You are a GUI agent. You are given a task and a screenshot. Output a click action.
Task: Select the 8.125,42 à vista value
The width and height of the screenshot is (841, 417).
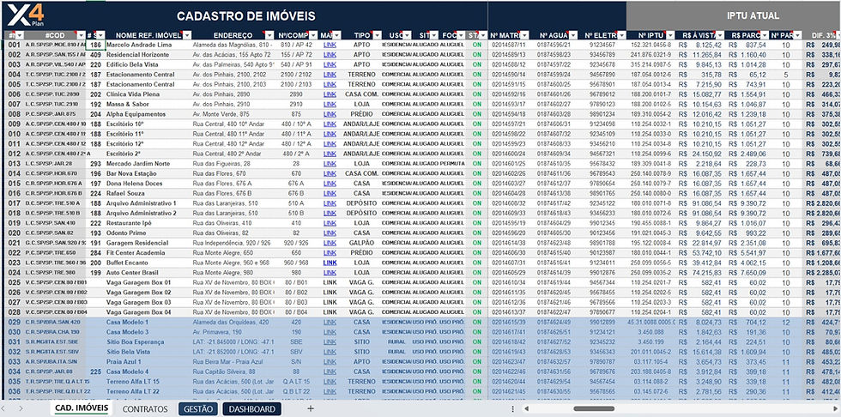700,45
